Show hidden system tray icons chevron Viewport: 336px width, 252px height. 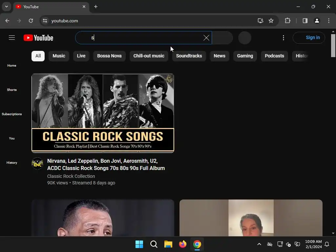[259, 244]
